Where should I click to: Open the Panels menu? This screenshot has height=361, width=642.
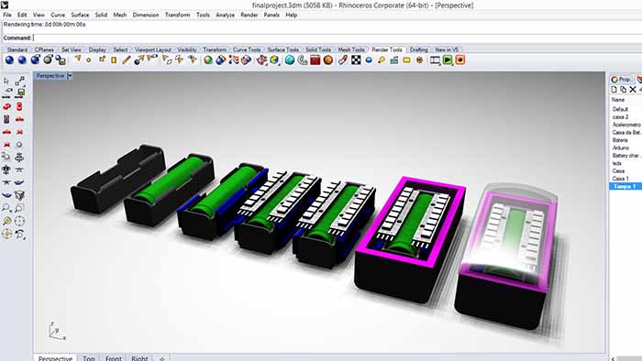pyautogui.click(x=271, y=15)
